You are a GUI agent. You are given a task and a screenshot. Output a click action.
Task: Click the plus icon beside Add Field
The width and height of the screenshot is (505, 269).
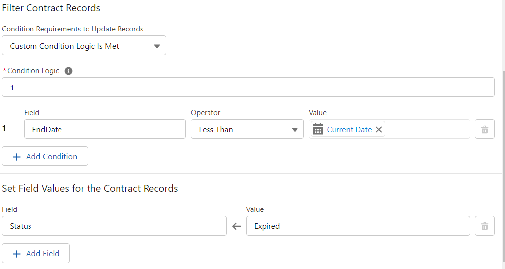17,253
